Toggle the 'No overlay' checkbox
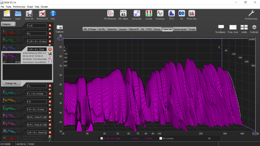Viewport: 260px width, 146px height. tap(161, 138)
